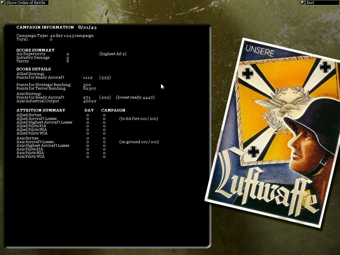Viewport: 340px width, 255px height.
Task: Click the CAMPAIGN column header
Action: (x=113, y=110)
